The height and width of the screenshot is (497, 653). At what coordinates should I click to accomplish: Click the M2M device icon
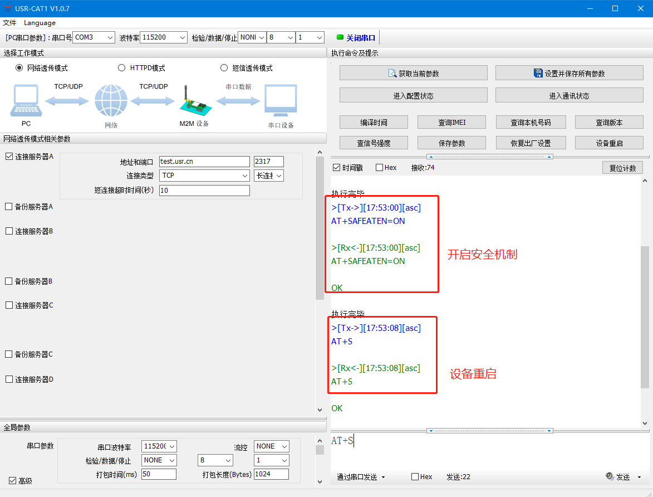(193, 103)
